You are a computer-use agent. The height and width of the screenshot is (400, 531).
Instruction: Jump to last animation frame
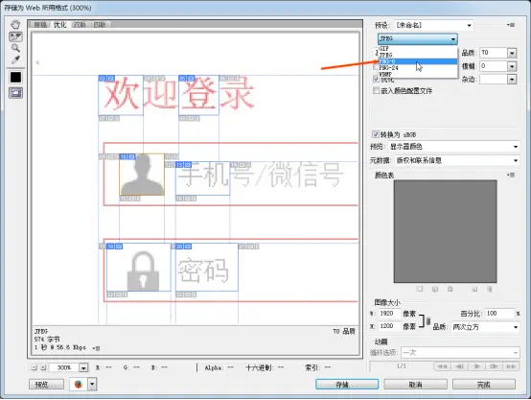(x=512, y=366)
